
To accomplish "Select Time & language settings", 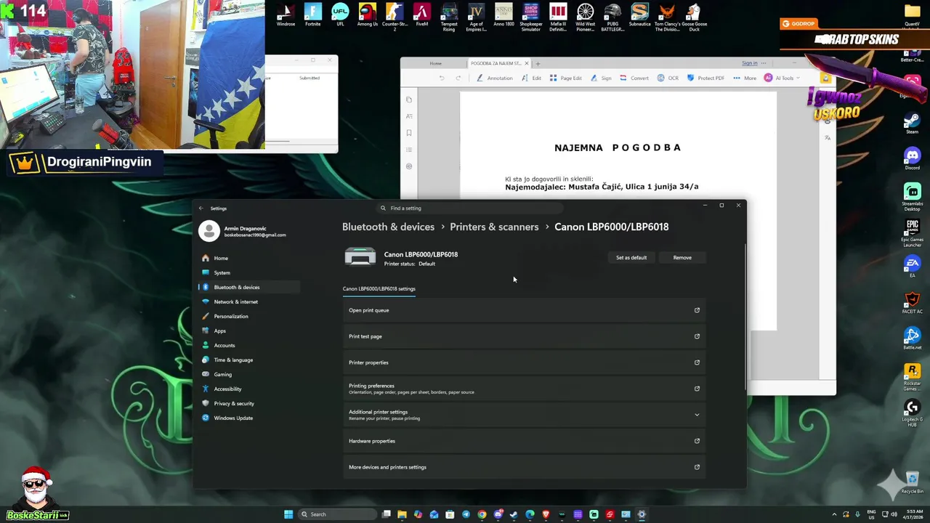I will pyautogui.click(x=248, y=360).
